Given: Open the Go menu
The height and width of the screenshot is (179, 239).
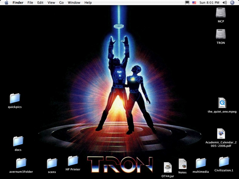Looking at the screenshot, I should click(x=61, y=3).
